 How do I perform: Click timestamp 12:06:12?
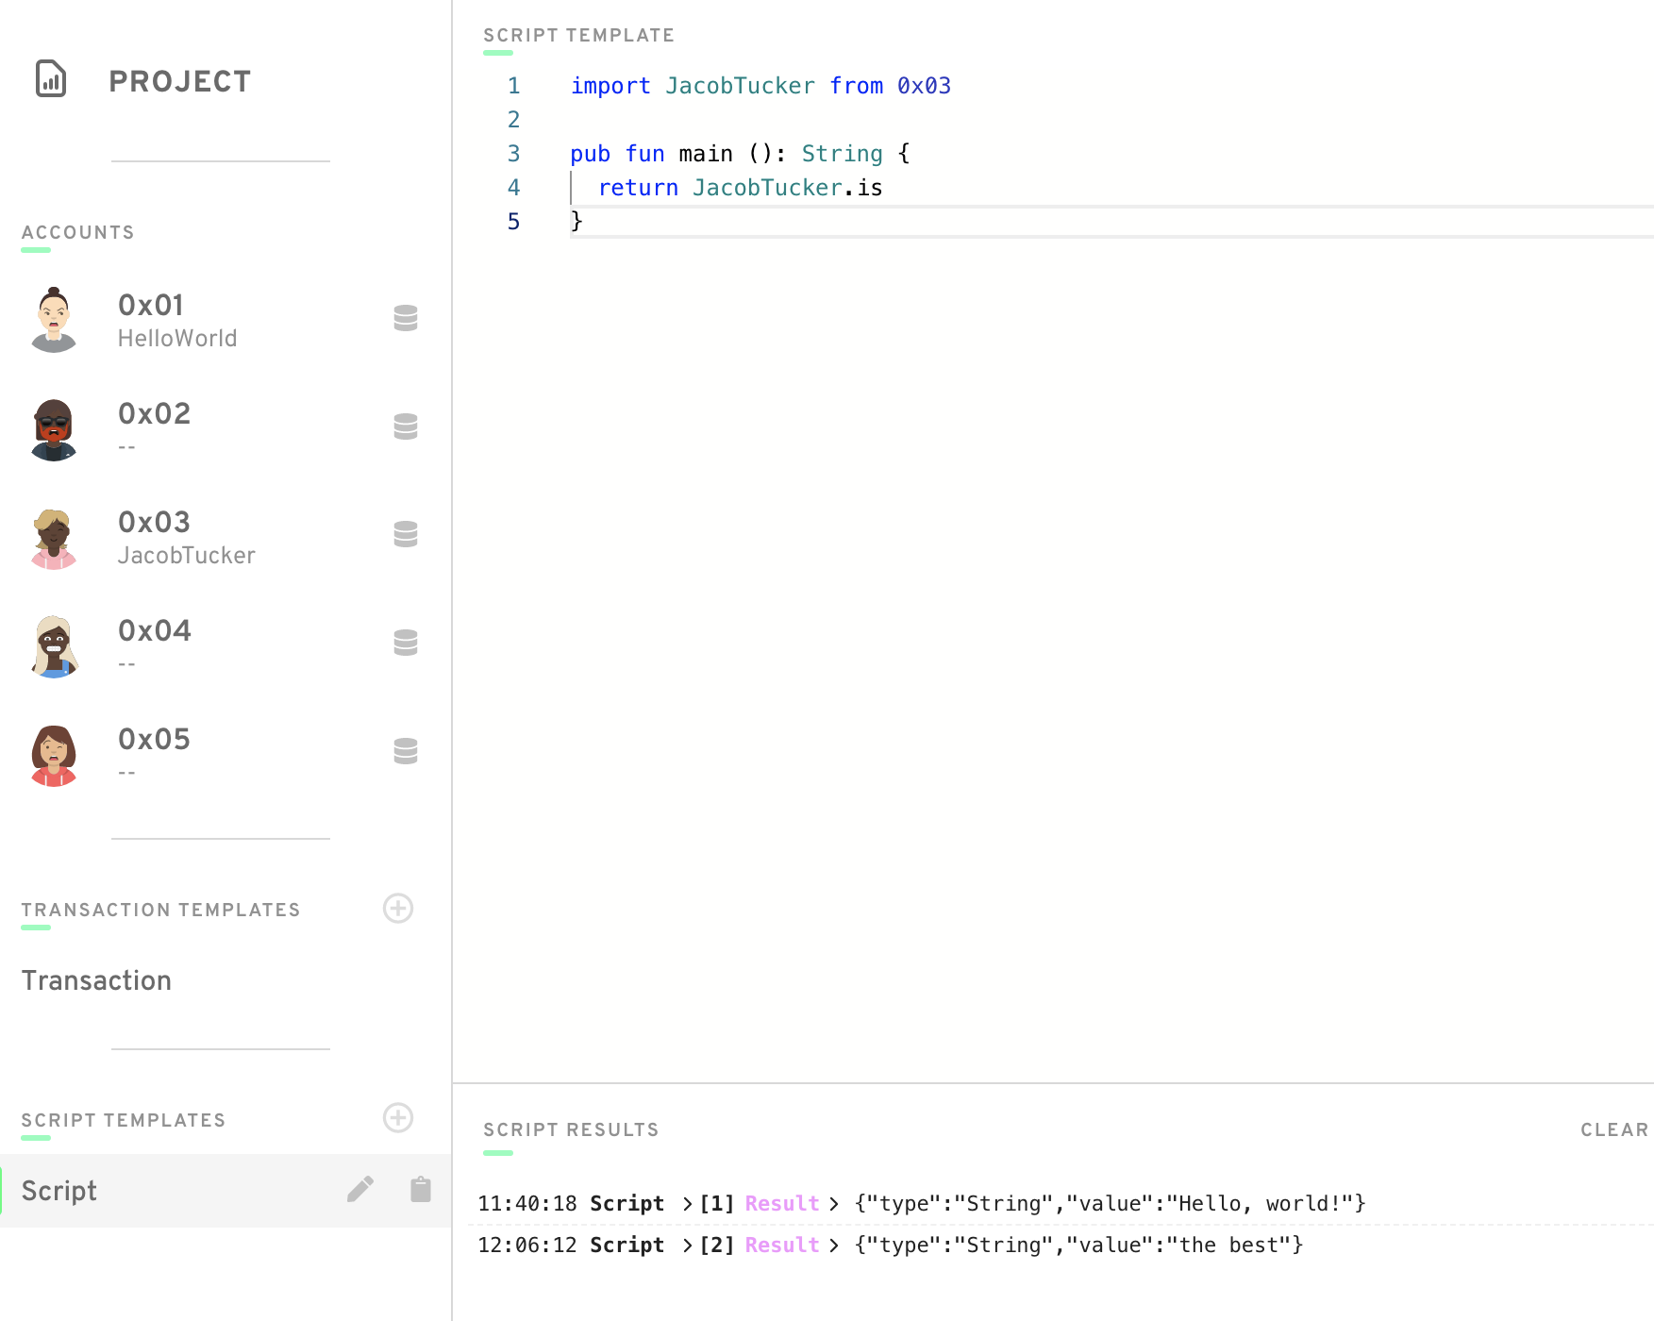(527, 1246)
